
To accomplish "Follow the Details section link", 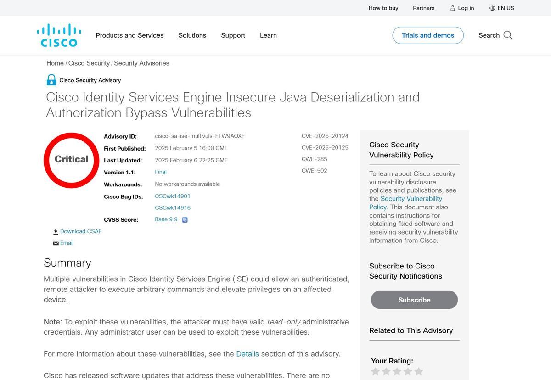I will pos(247,354).
